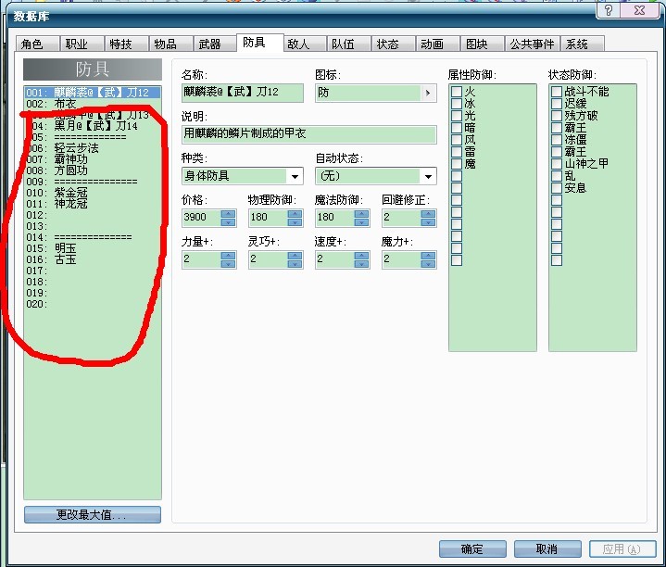Toggle the 火 element defense checkbox
Viewport: 666px width, 567px height.
(x=457, y=92)
